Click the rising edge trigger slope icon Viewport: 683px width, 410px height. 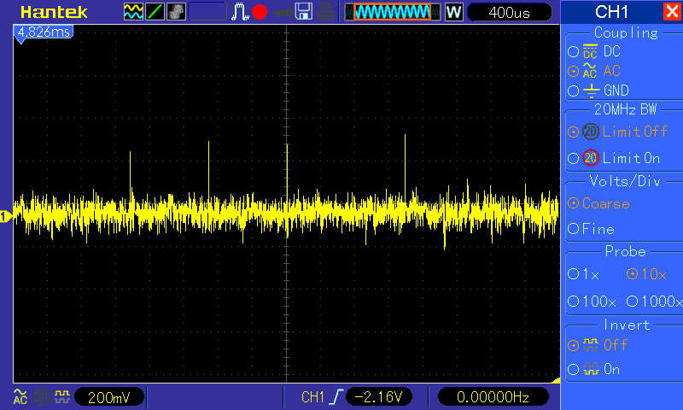click(x=336, y=397)
